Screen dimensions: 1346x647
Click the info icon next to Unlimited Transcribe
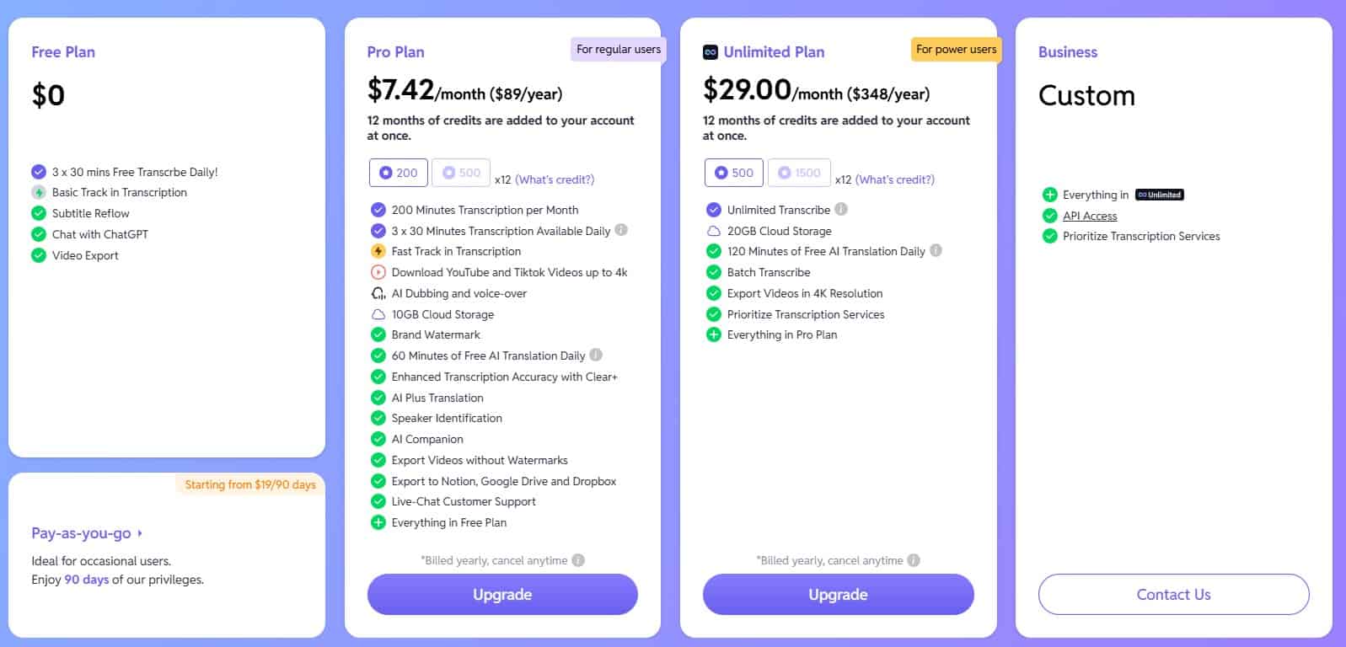[842, 209]
